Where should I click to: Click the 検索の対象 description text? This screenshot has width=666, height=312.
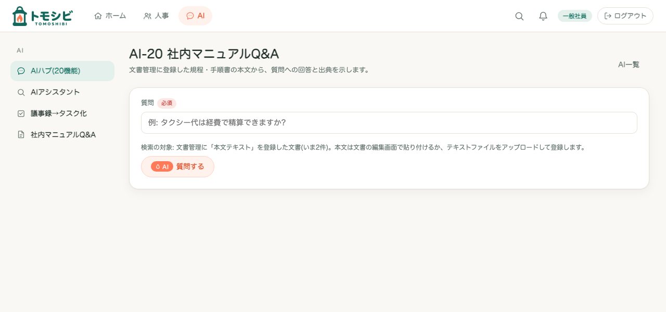click(363, 147)
